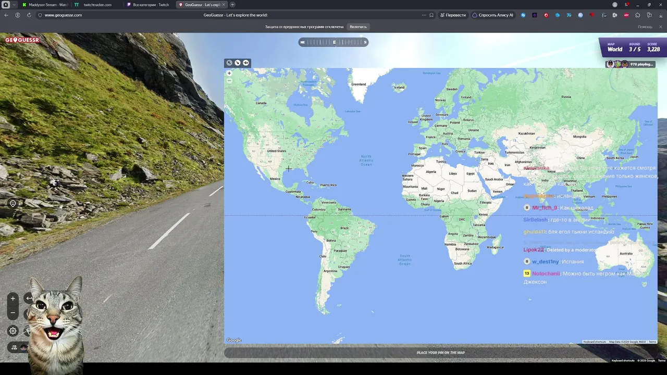Open the extensions puzzle icon
This screenshot has height=375, width=667.
(x=637, y=15)
